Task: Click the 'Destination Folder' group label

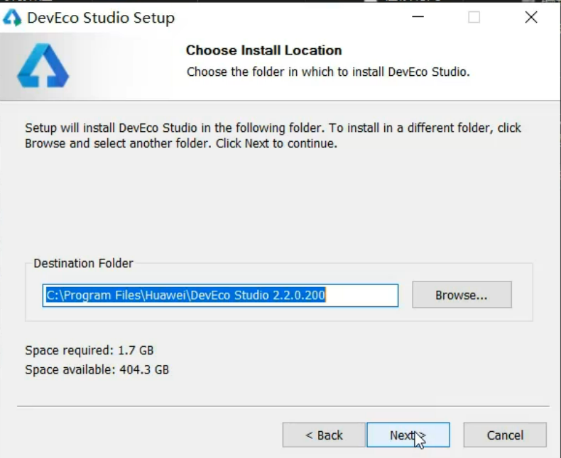Action: 83,263
